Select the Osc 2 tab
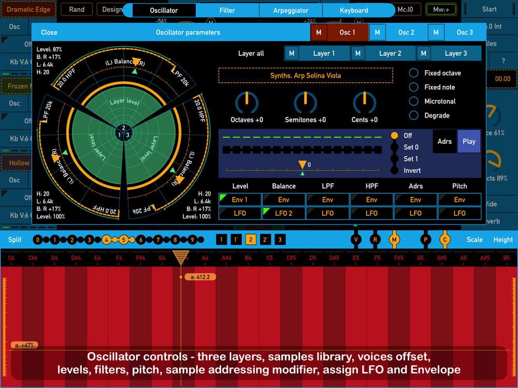Screen dimensions: 518x388 [406, 32]
